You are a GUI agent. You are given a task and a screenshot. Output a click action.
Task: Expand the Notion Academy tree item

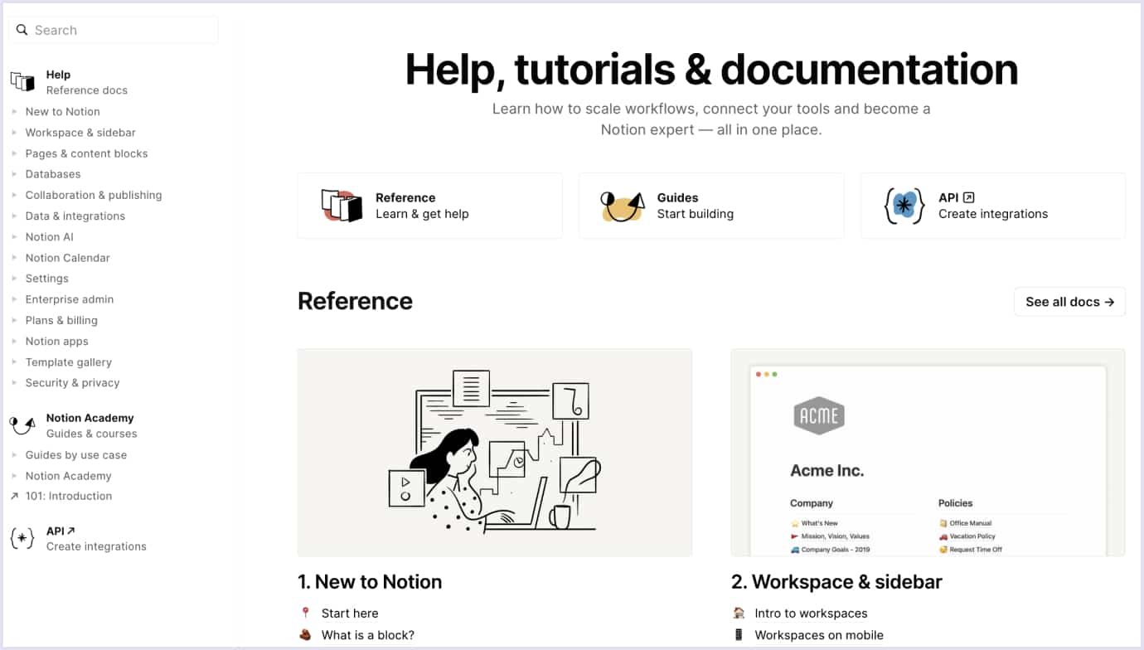click(x=15, y=476)
